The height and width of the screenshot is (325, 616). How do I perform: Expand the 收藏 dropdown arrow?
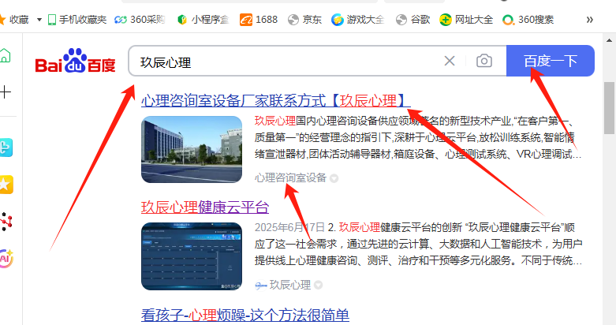coord(39,20)
